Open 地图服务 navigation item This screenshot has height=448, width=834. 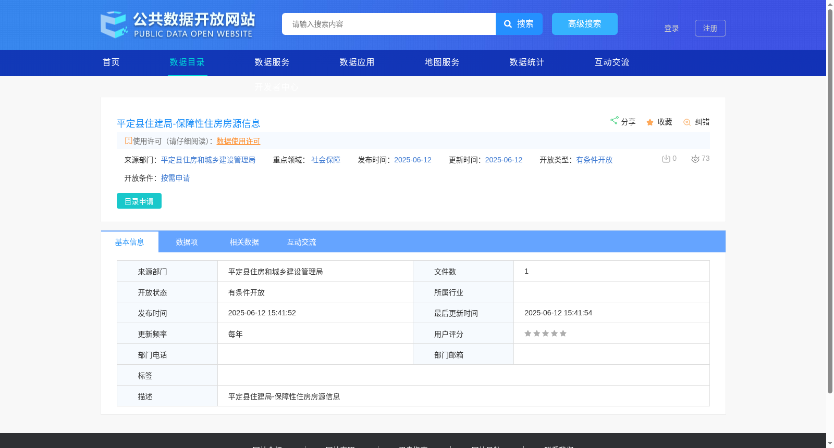442,62
